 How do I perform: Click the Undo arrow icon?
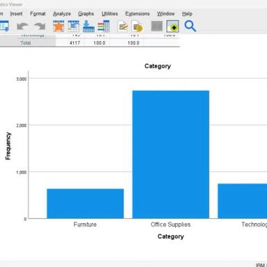click(x=22, y=26)
